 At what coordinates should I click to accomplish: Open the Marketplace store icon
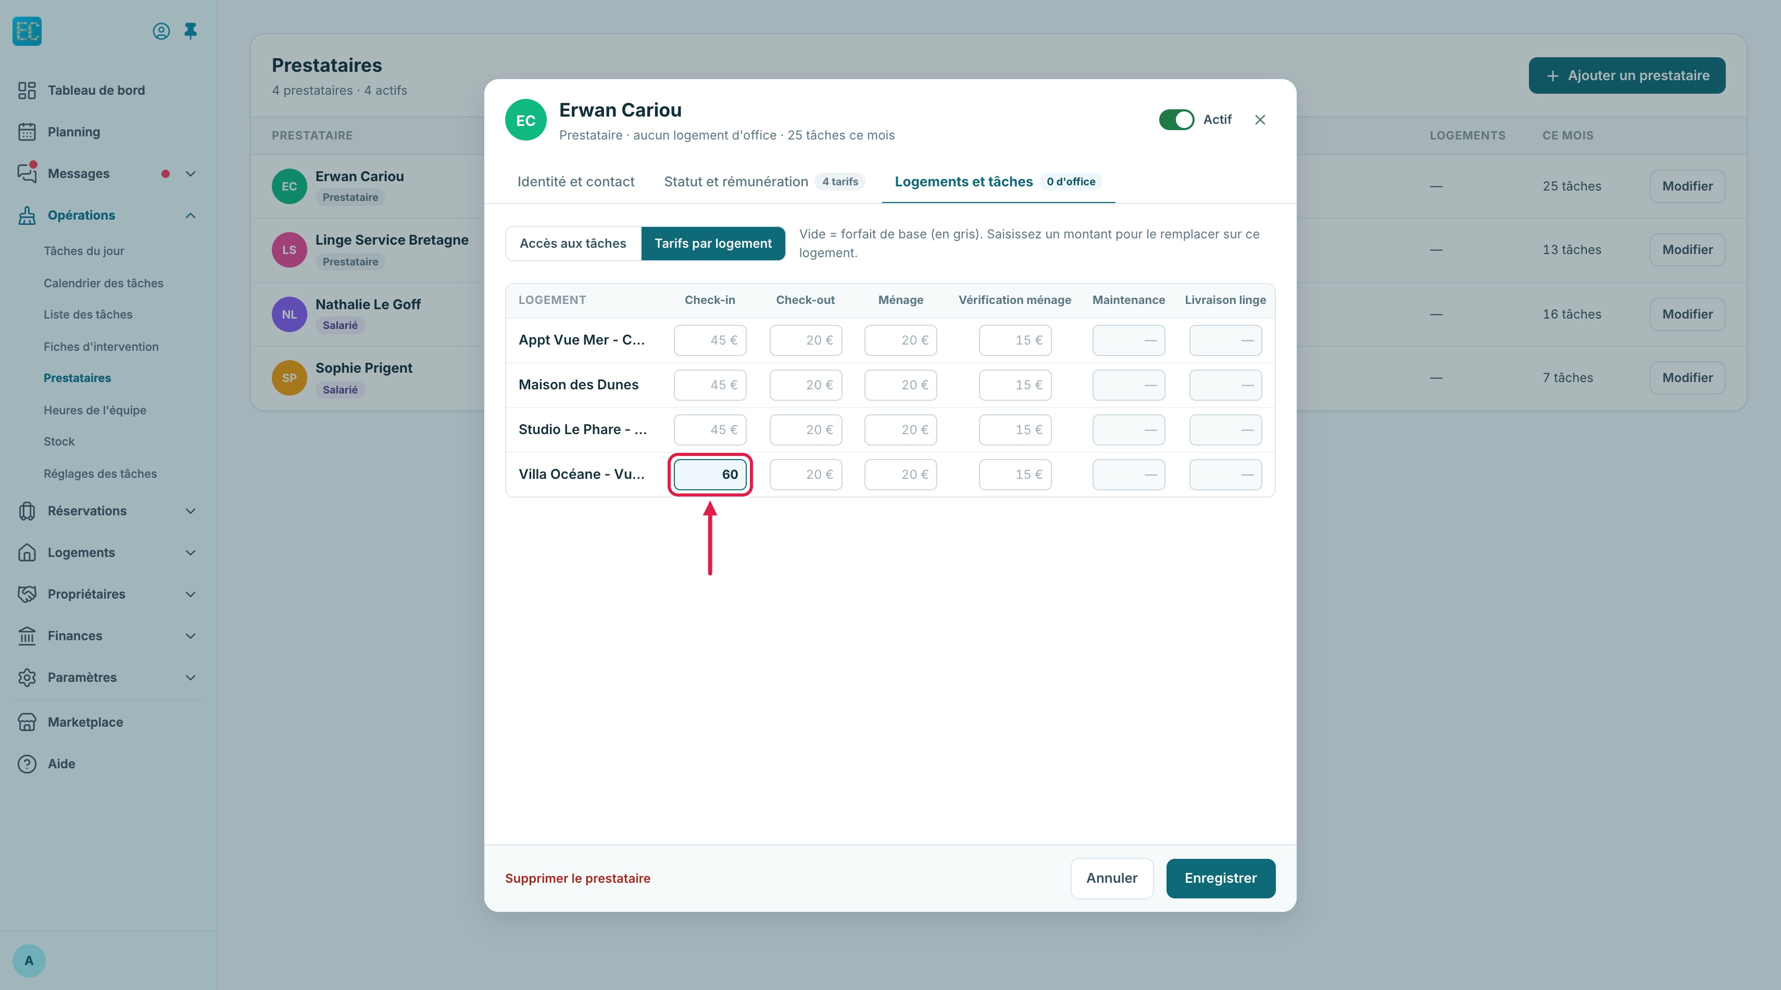tap(27, 722)
